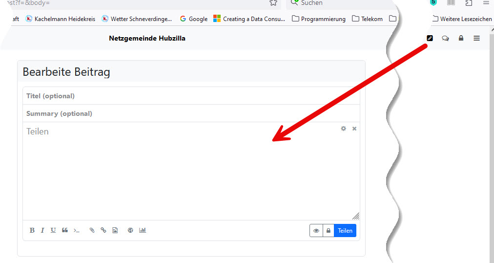Open Creating a Data Consu... bookmark
The width and height of the screenshot is (494, 263).
point(249,19)
